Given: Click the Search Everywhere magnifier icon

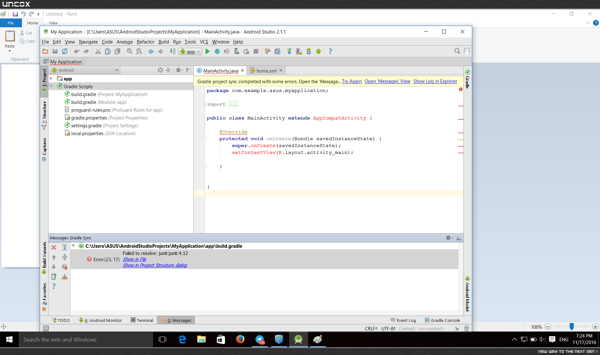Looking at the screenshot, I should click(x=457, y=51).
